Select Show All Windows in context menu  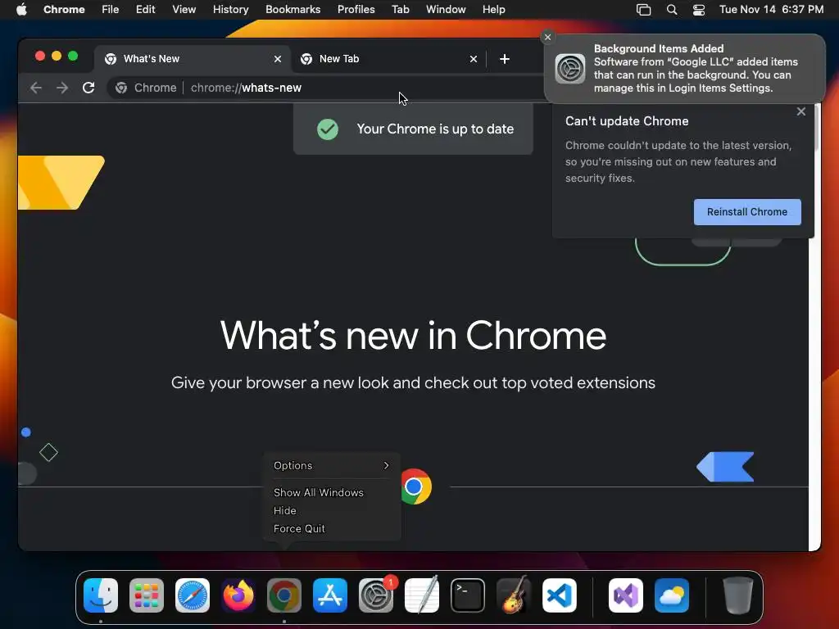click(x=319, y=492)
